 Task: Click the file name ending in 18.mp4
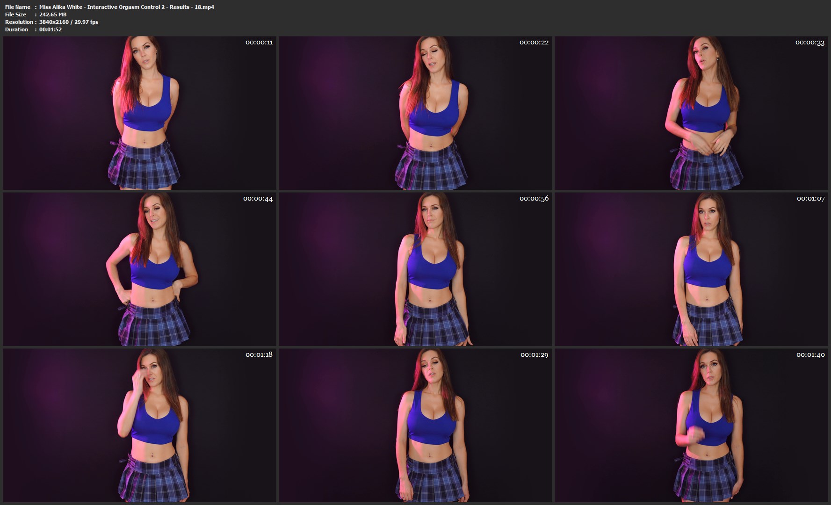tap(126, 7)
